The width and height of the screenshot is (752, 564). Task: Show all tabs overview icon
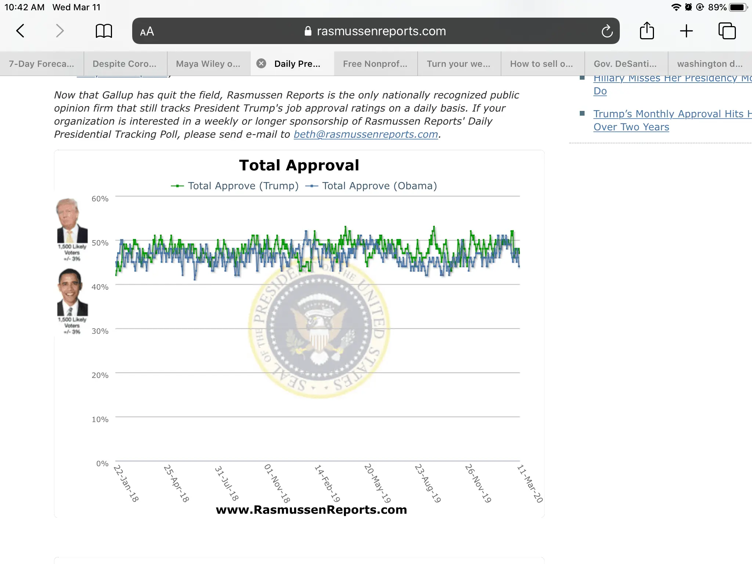tap(727, 31)
